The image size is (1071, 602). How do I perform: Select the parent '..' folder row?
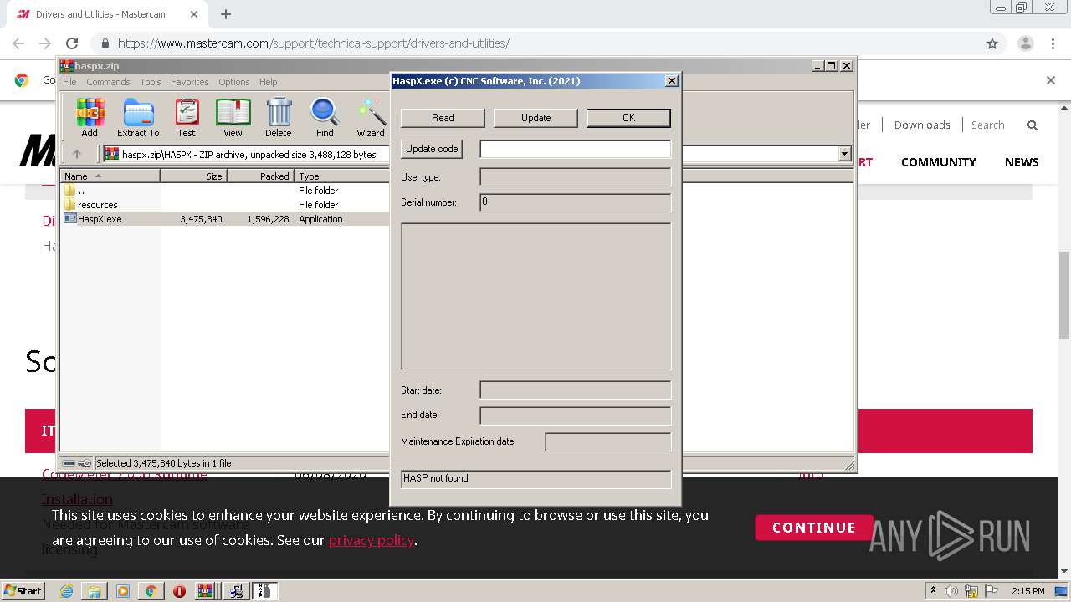[224, 191]
